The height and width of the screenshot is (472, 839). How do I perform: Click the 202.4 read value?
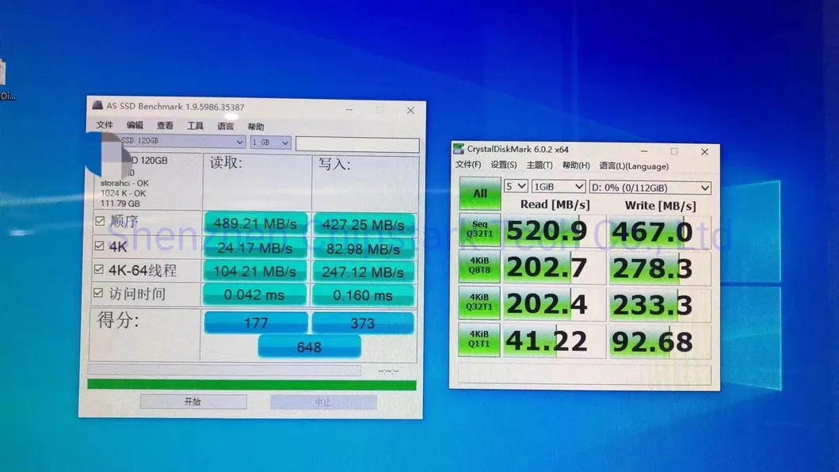pyautogui.click(x=553, y=303)
